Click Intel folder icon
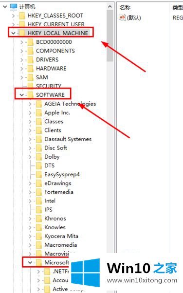Image resolution: width=183 pixels, height=293 pixels. (39, 201)
